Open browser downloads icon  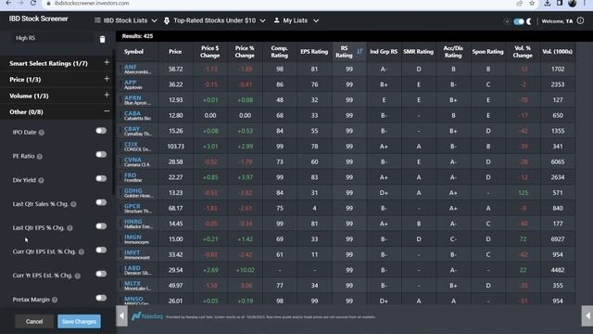(x=548, y=4)
